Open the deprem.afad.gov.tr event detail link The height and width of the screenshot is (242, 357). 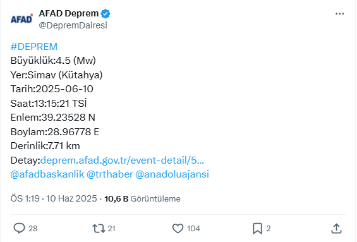122,160
